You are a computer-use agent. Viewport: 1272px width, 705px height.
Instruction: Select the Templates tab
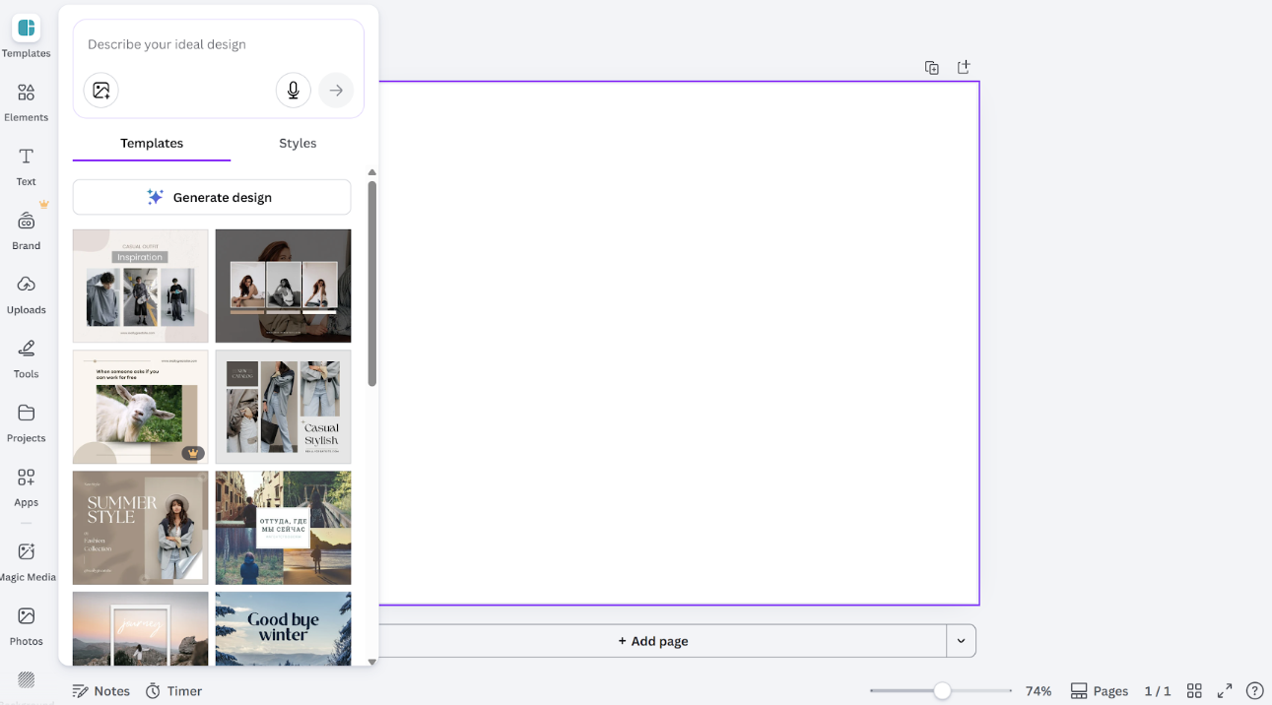(x=152, y=144)
